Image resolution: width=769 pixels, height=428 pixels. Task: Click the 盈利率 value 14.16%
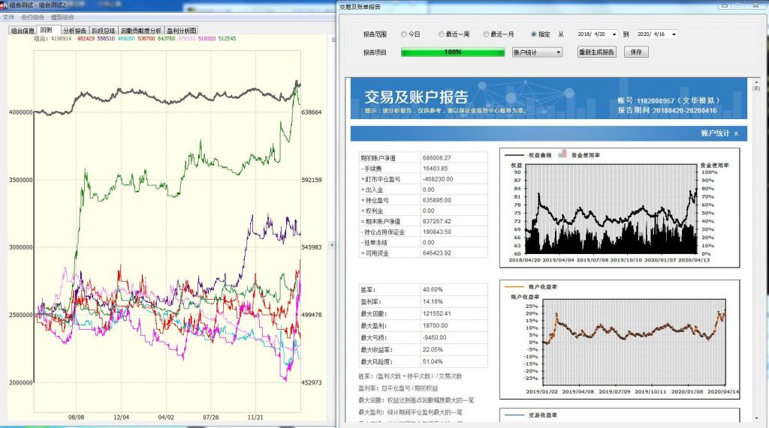click(x=433, y=301)
